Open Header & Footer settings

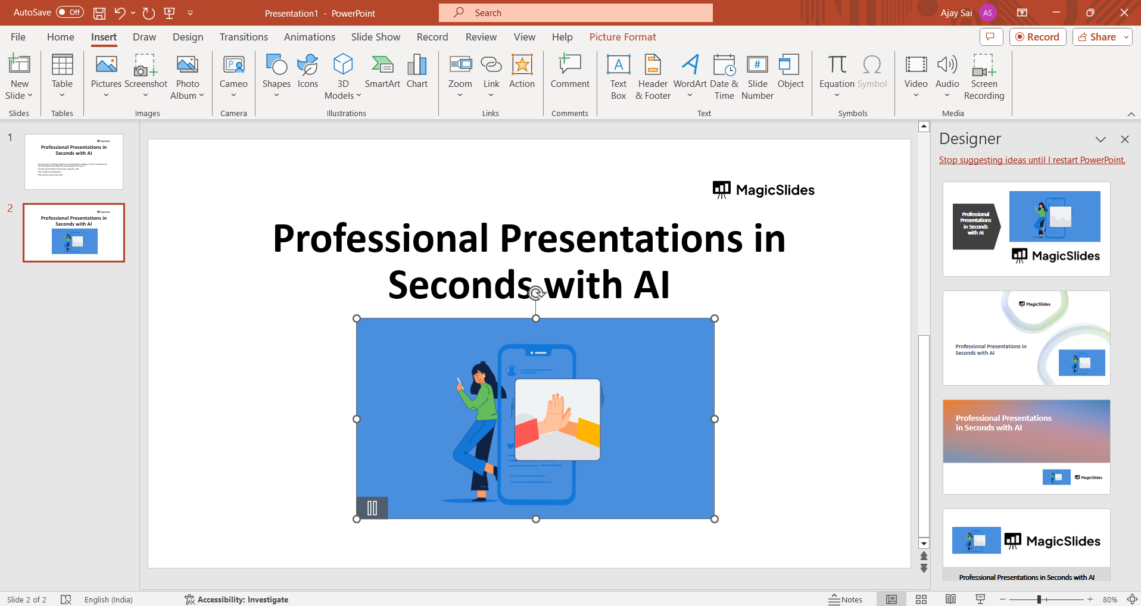click(653, 76)
